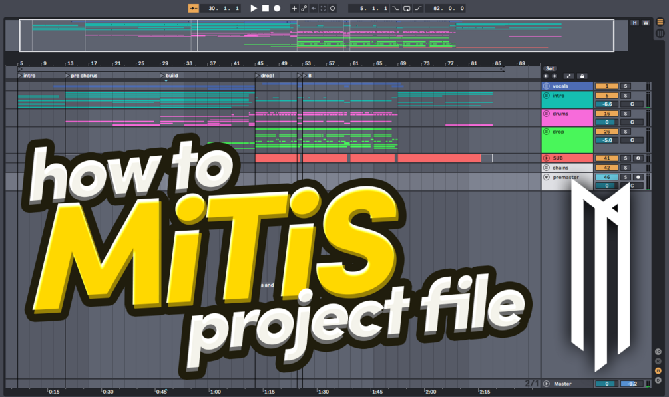Image resolution: width=669 pixels, height=397 pixels.
Task: Click the intro track volume slider showing -6.6
Action: (606, 104)
